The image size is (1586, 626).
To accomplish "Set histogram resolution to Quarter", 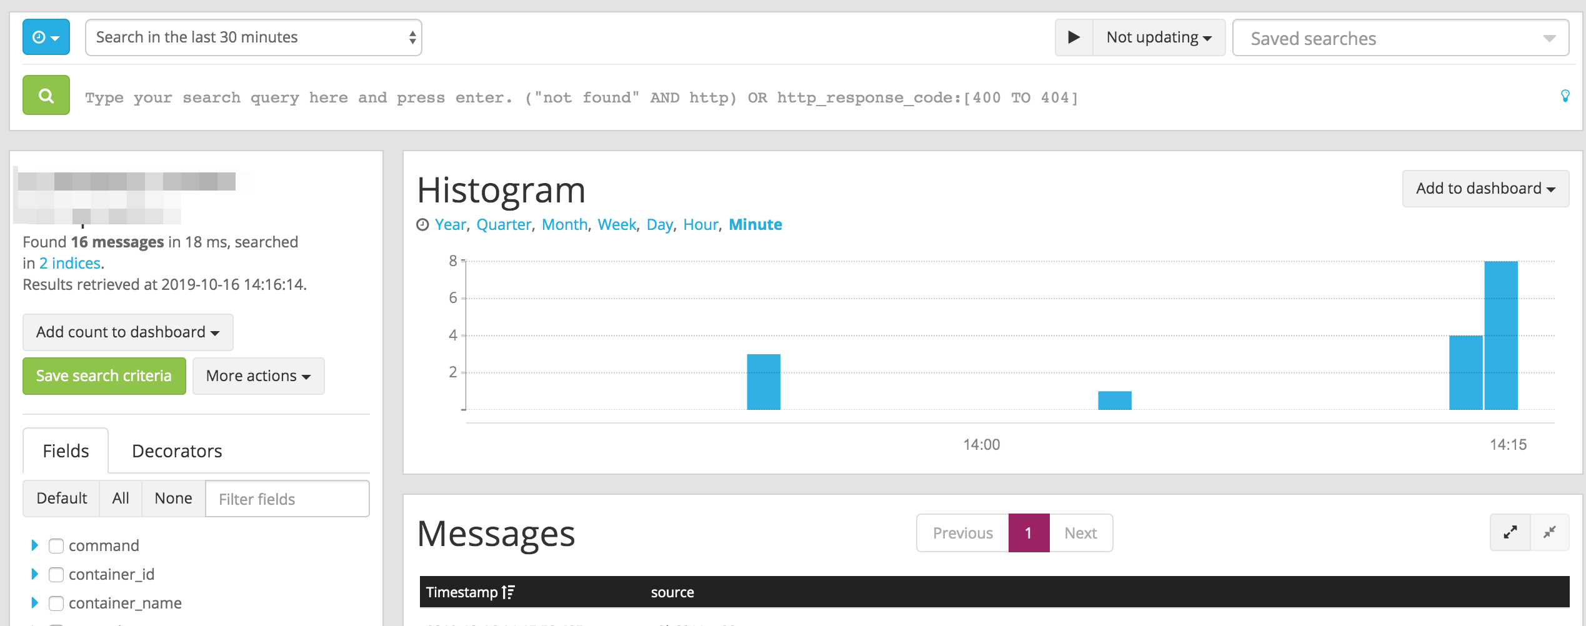I will point(504,224).
